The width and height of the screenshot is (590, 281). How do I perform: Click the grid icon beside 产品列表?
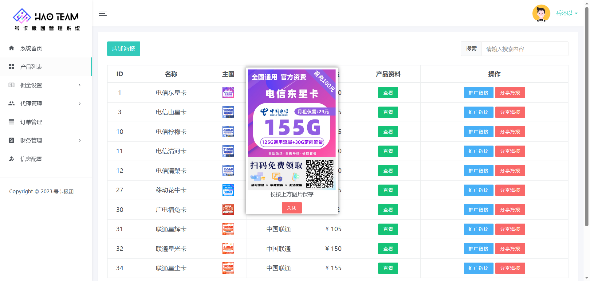pos(11,67)
